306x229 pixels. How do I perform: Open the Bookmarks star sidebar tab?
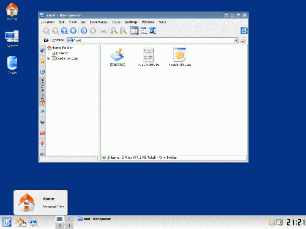pyautogui.click(x=42, y=61)
